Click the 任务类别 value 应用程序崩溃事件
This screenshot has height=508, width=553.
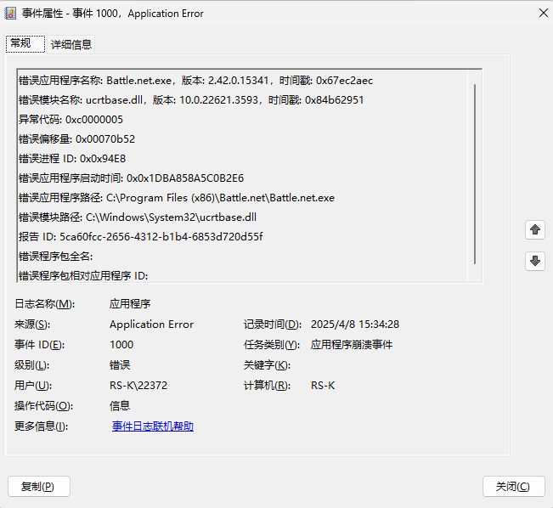pyautogui.click(x=352, y=345)
